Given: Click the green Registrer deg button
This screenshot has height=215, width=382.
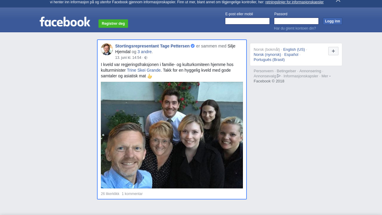Looking at the screenshot, I should 113,24.
